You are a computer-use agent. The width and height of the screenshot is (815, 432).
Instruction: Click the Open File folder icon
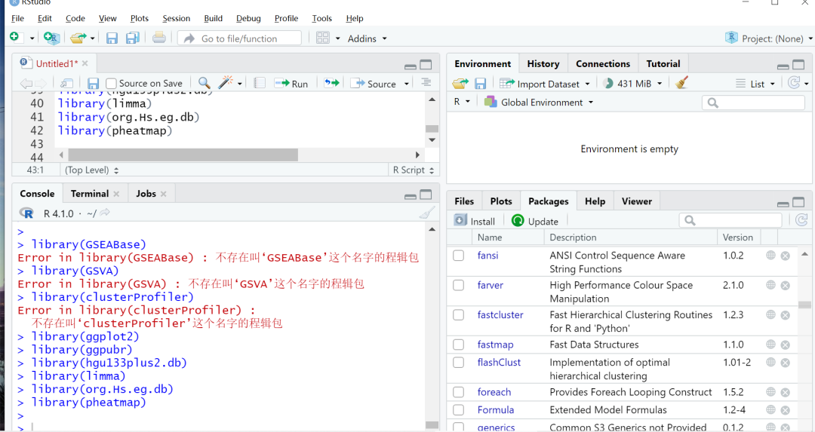(x=78, y=38)
